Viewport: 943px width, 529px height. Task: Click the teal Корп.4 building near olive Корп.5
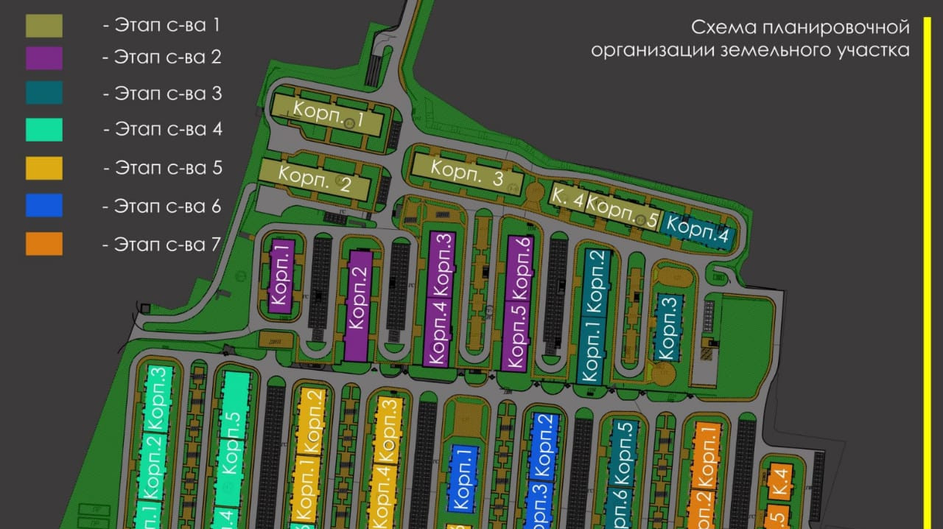pos(698,232)
